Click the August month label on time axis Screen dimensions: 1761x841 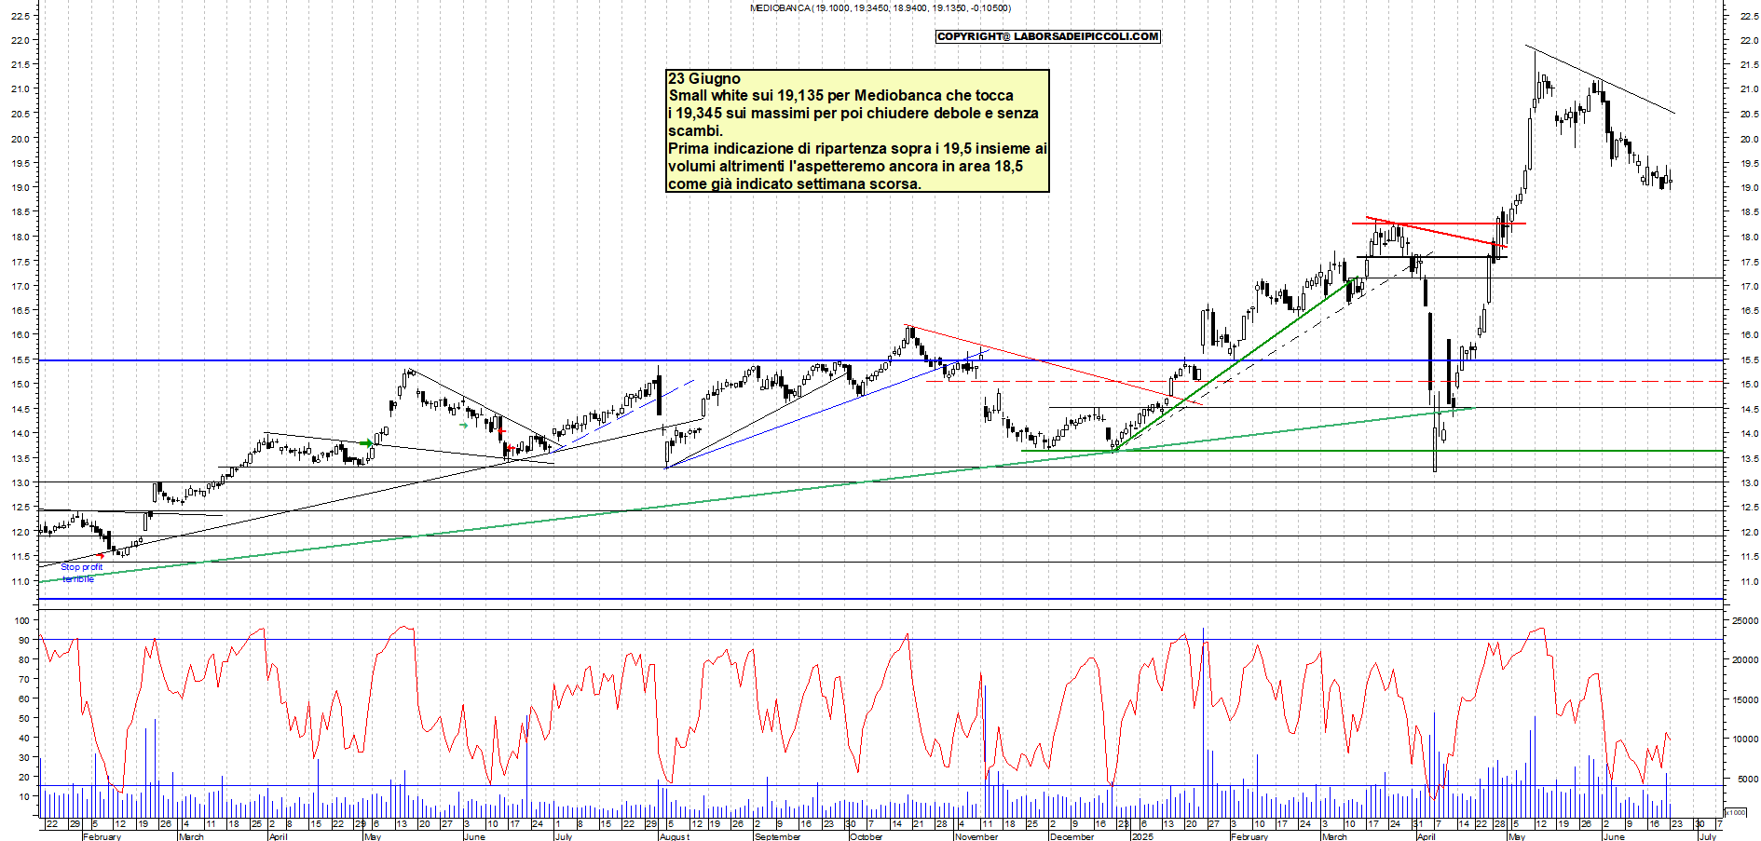(x=675, y=836)
